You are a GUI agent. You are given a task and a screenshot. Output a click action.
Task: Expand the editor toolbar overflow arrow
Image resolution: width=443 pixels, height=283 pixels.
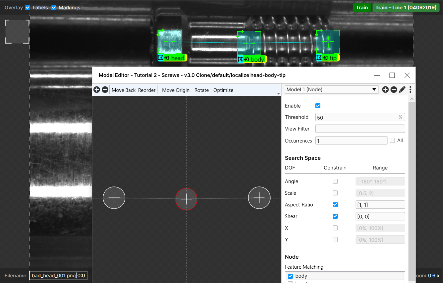[x=278, y=94]
